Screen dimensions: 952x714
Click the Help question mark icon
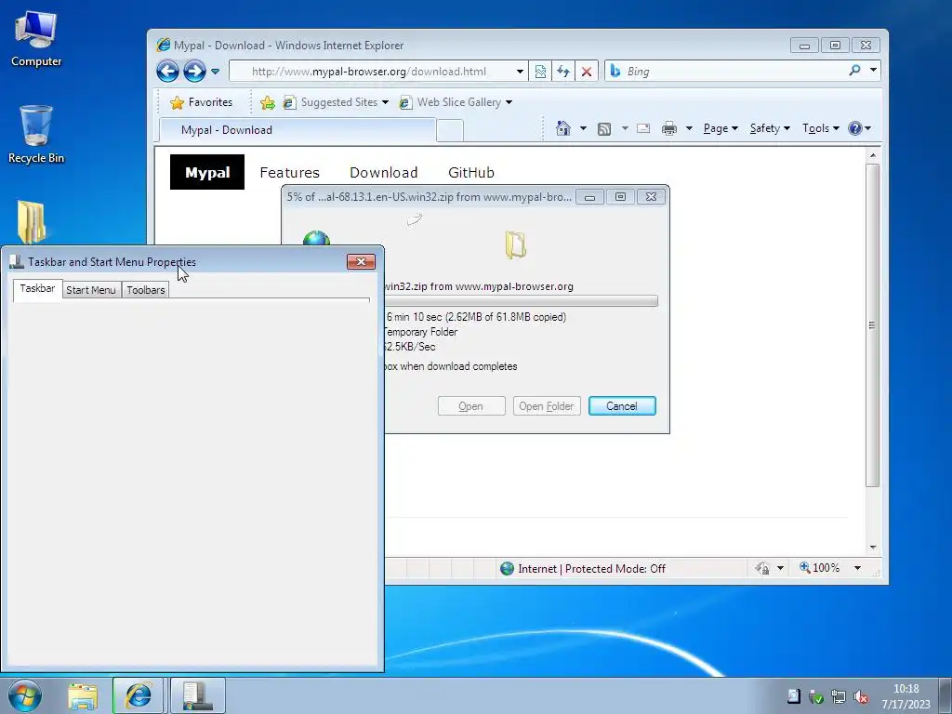pos(855,128)
